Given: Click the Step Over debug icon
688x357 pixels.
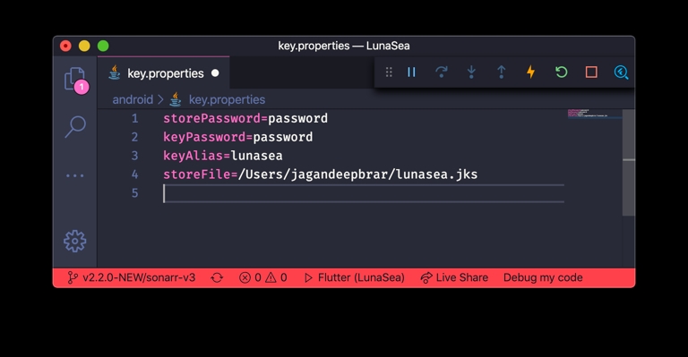Looking at the screenshot, I should 441,72.
